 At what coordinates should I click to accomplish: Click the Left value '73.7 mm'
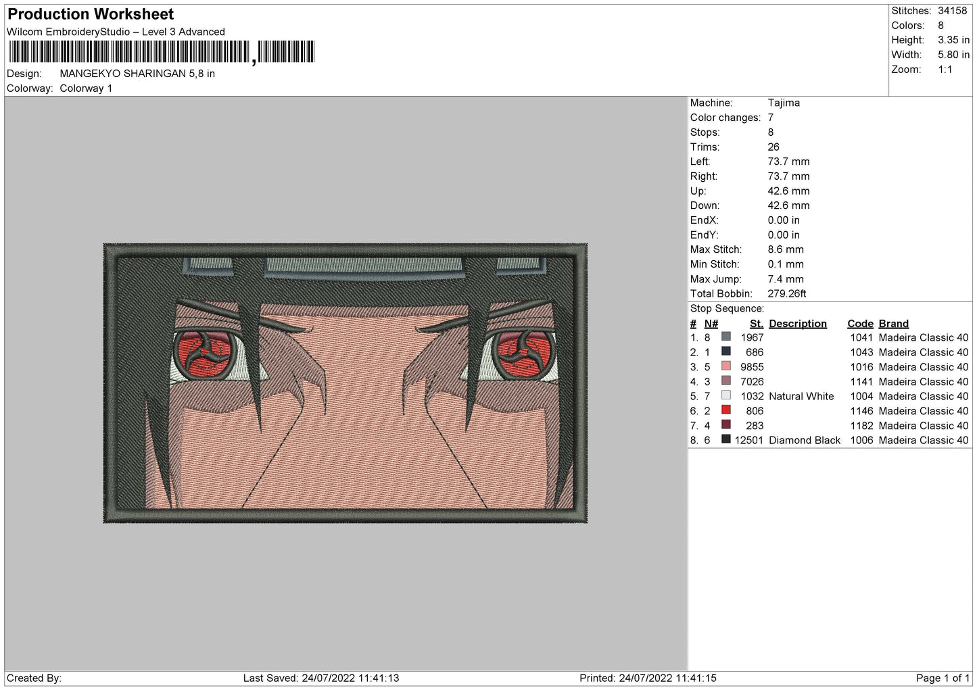pos(788,162)
